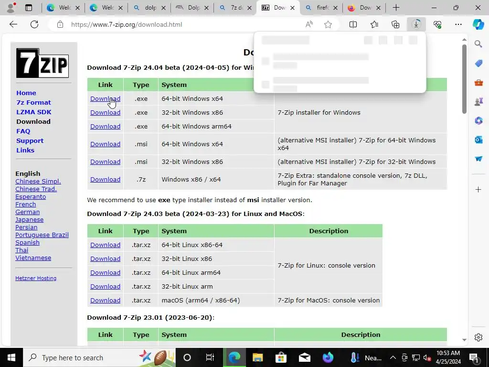Open the browser profile icon

point(11,8)
